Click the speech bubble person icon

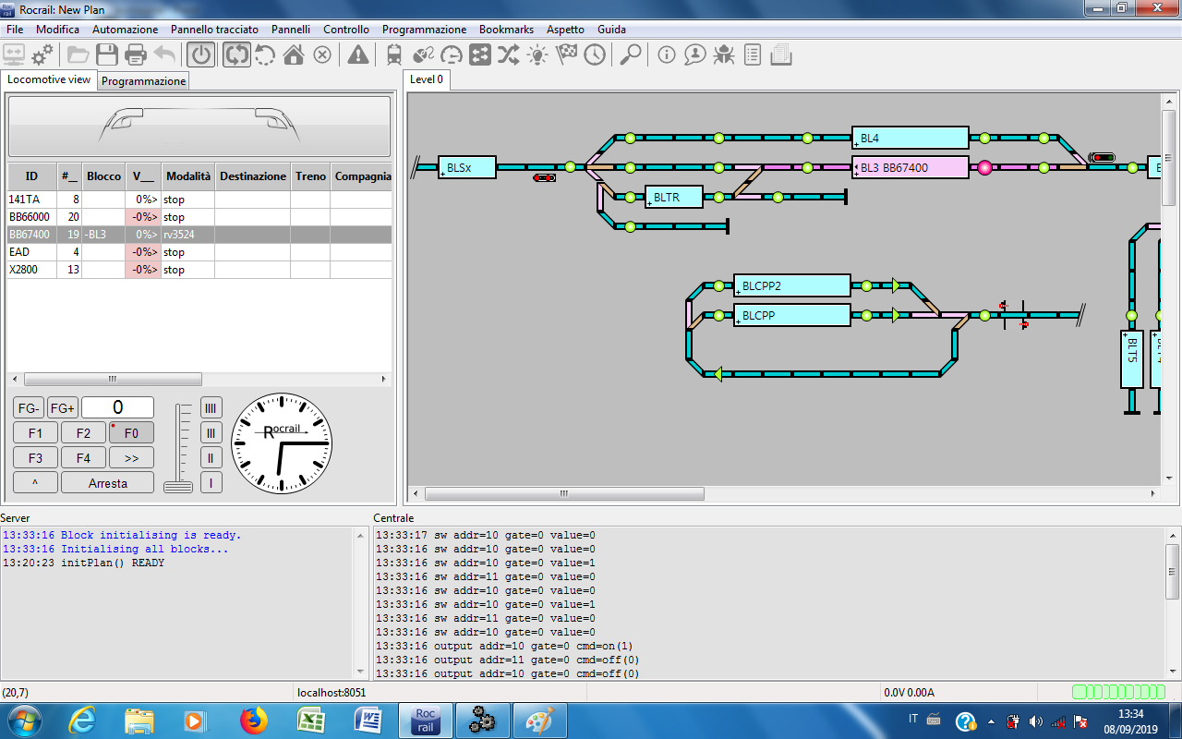pyautogui.click(x=695, y=55)
